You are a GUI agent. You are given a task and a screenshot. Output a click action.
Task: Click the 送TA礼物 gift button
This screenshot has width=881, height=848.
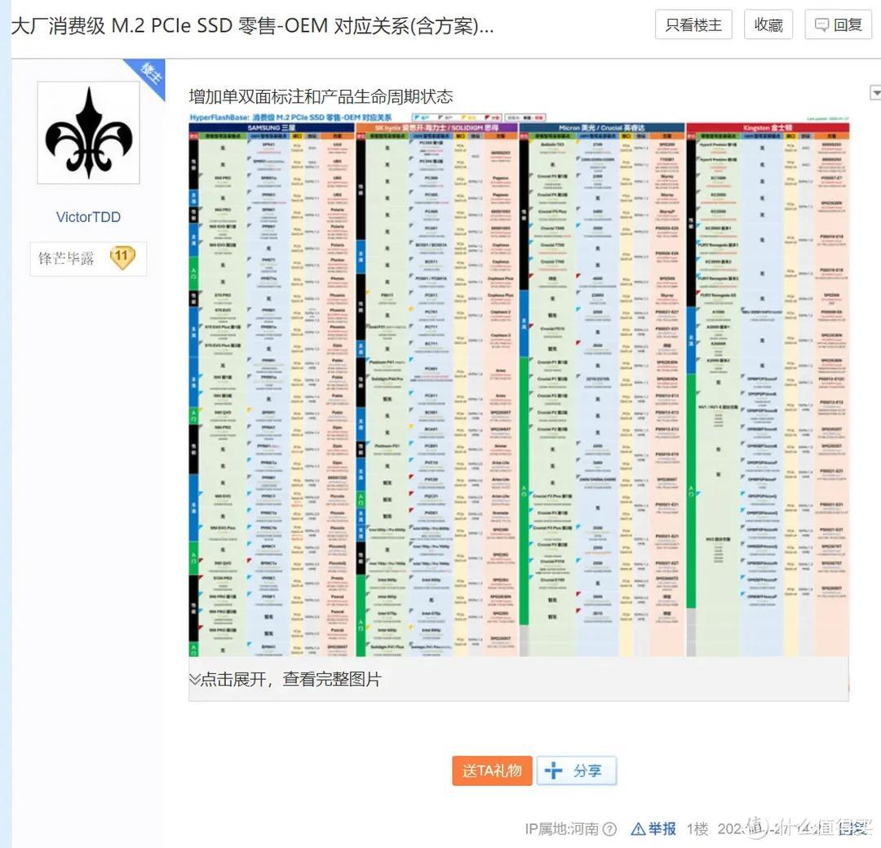coord(491,770)
